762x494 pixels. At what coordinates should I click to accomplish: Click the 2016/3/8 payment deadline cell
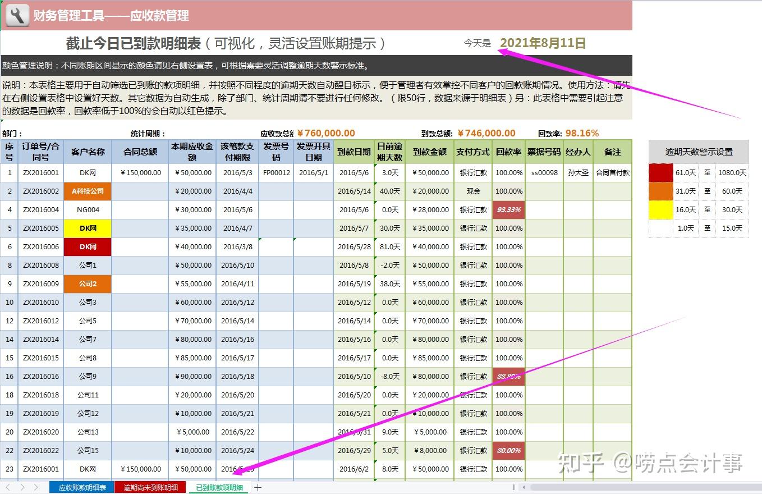tap(237, 246)
